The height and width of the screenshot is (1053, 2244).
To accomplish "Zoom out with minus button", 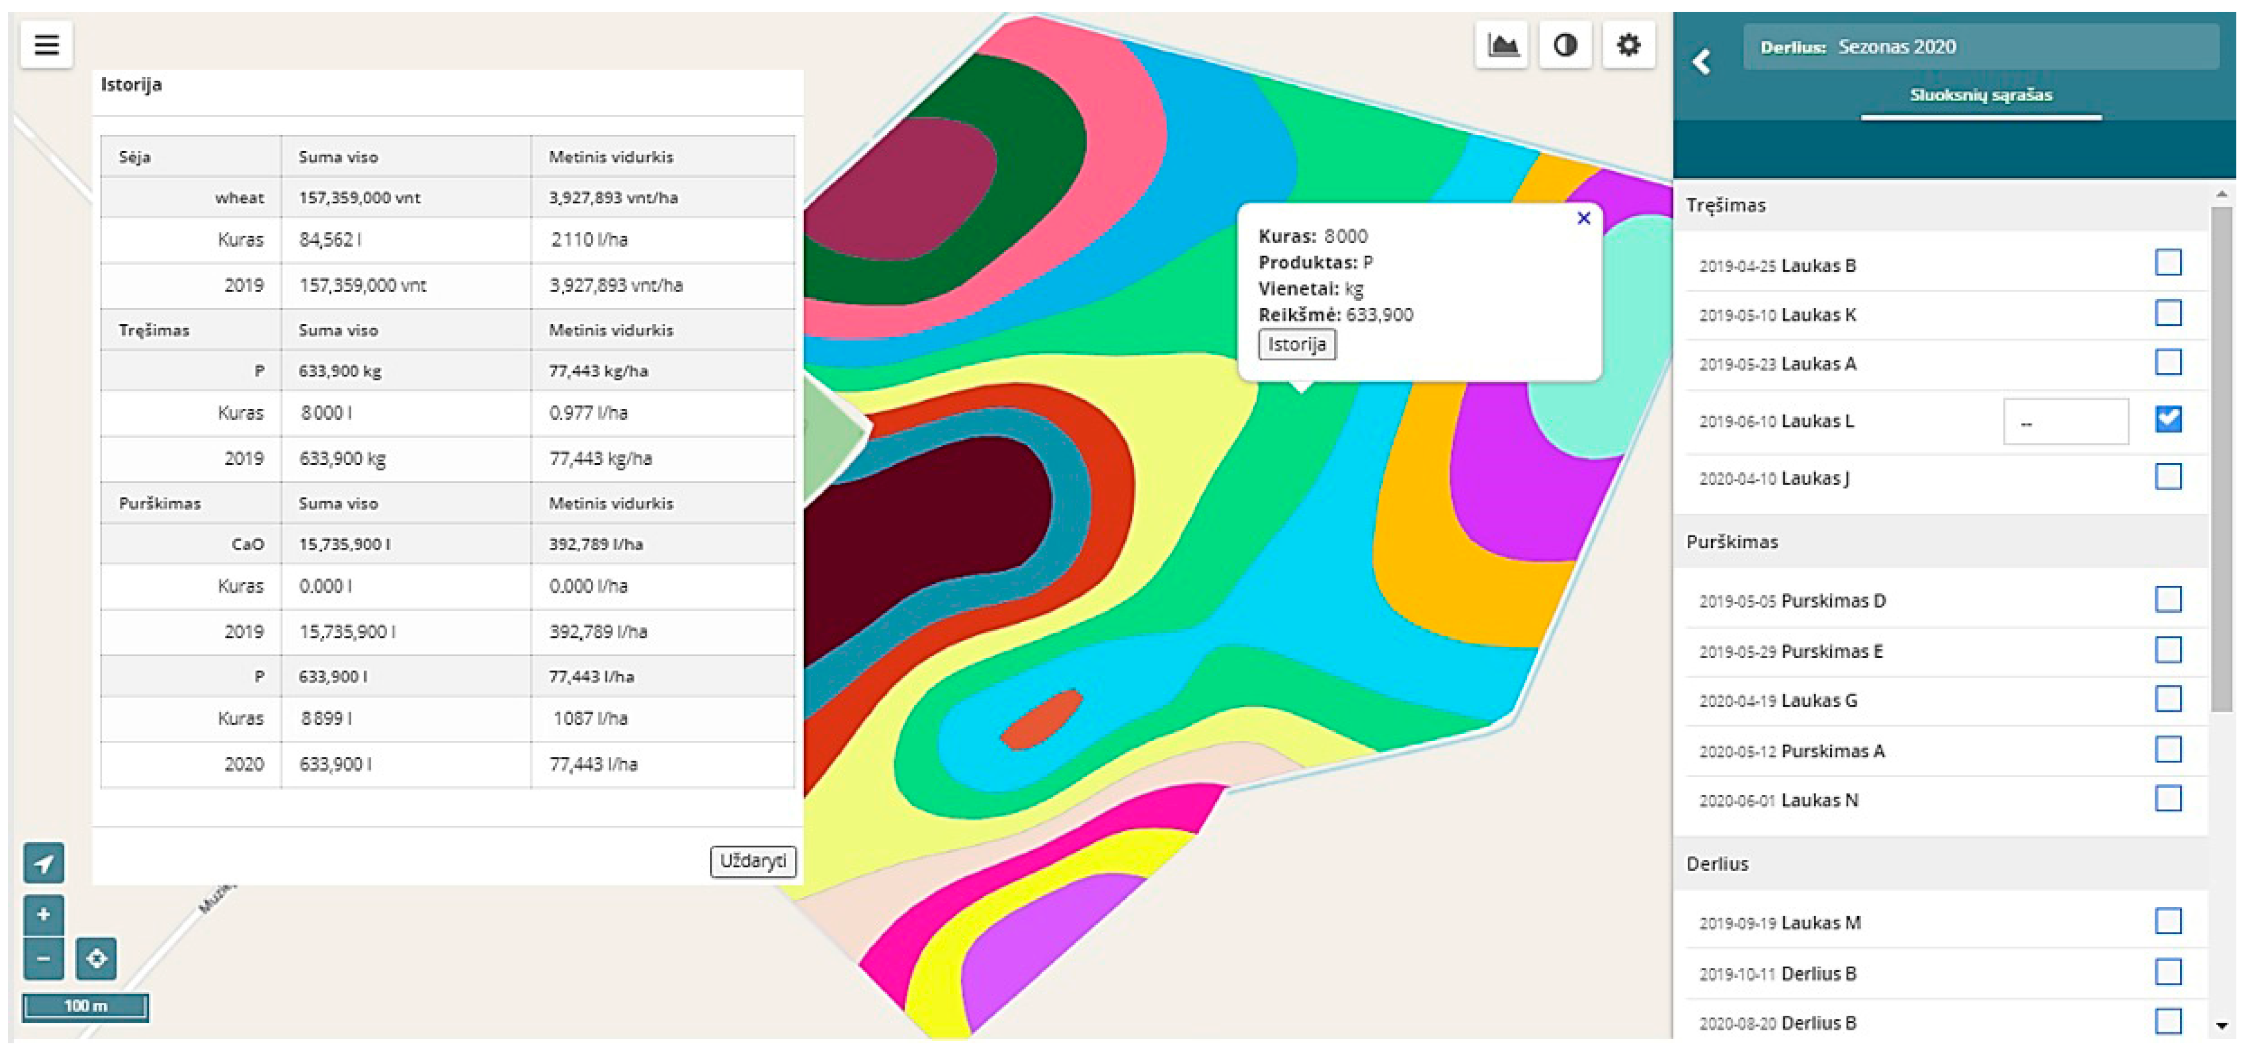I will click(x=43, y=959).
